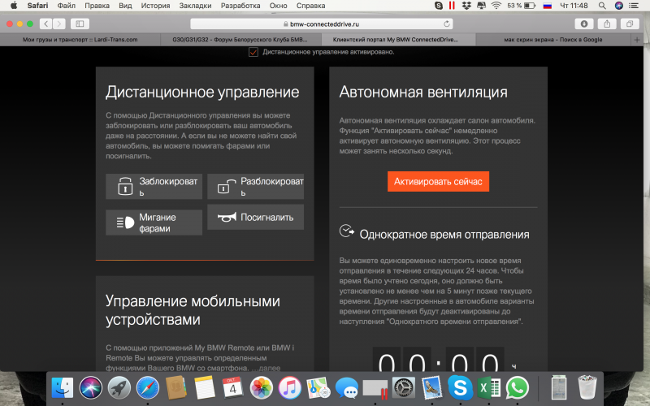The image size is (650, 406).
Task: Open Notification Center list icon
Action: tap(634, 6)
